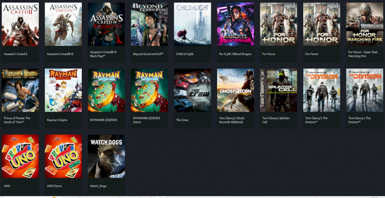
Task: Open The Crew cover with cars
Action: pyautogui.click(x=192, y=90)
